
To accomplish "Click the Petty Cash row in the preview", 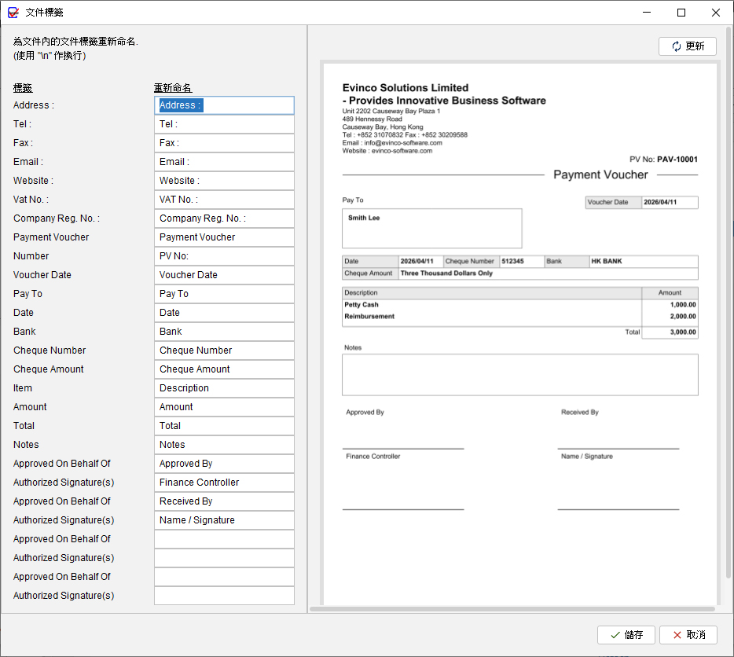I will click(x=519, y=305).
